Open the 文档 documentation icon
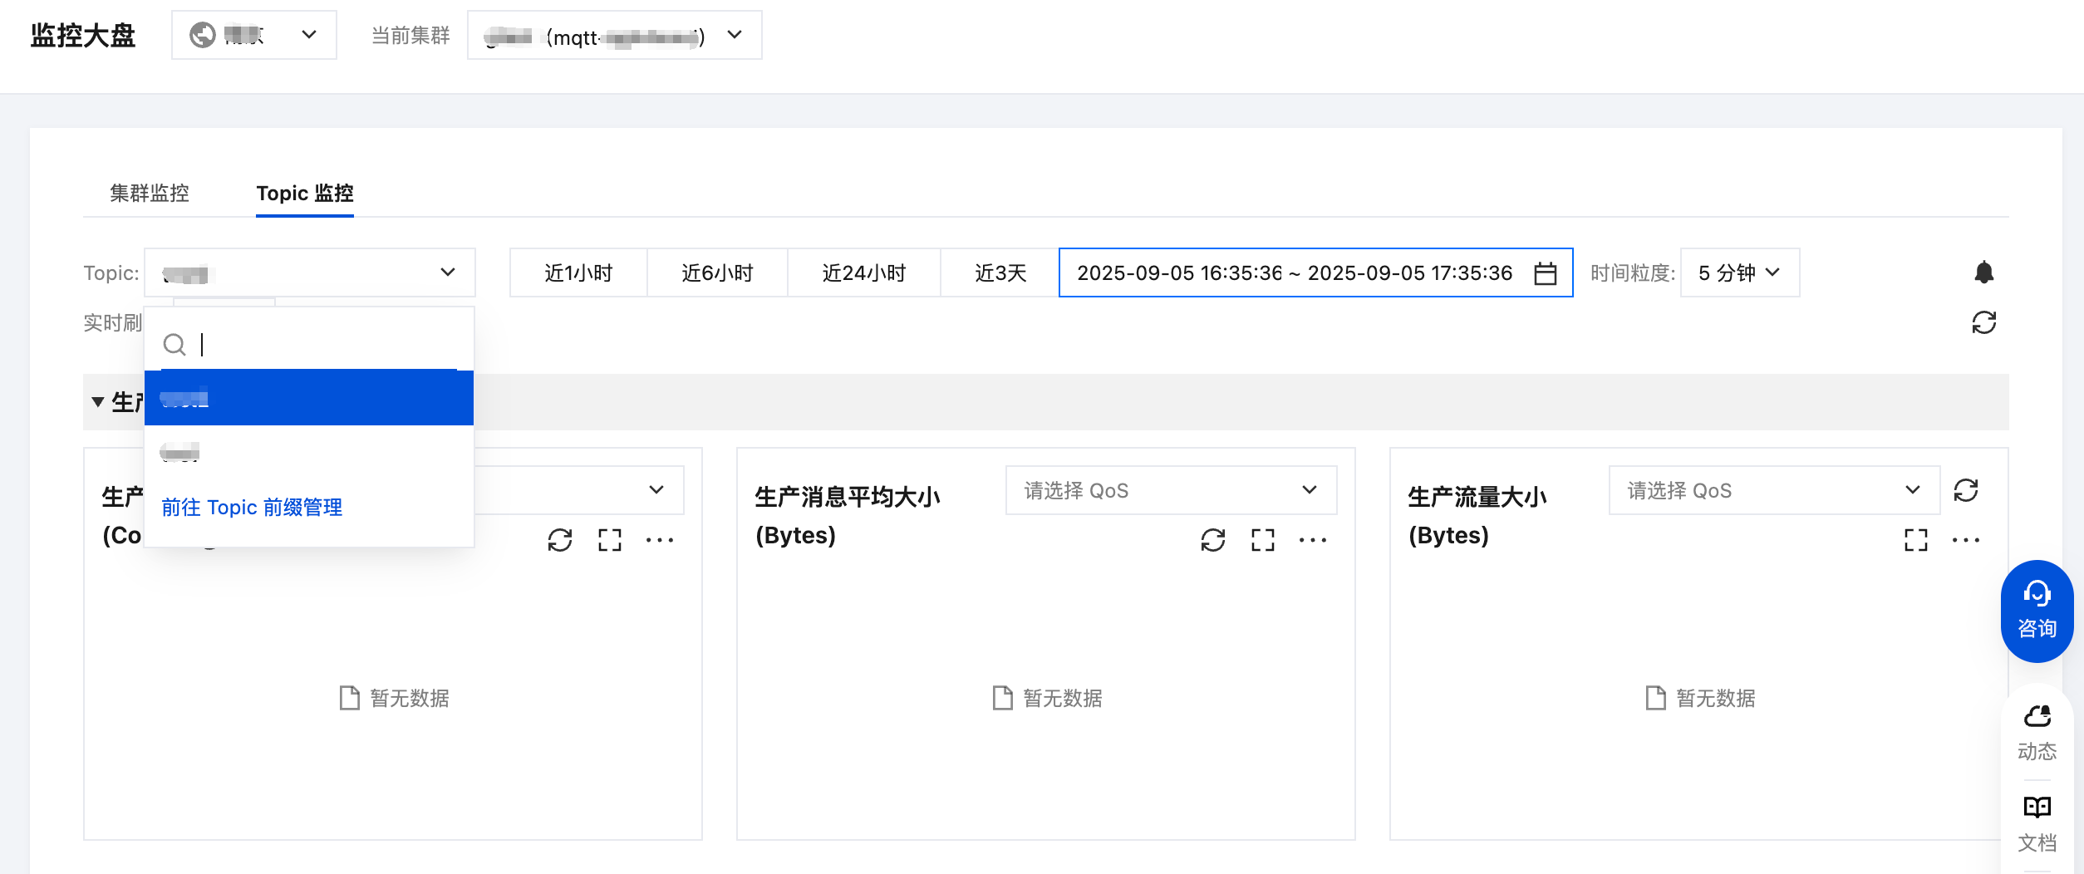This screenshot has height=874, width=2084. coord(2037,822)
